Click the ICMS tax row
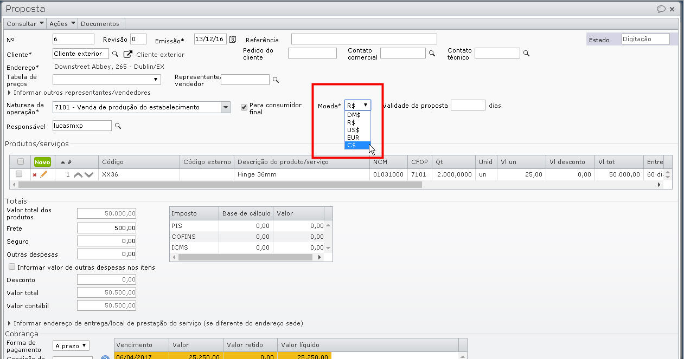 point(247,247)
